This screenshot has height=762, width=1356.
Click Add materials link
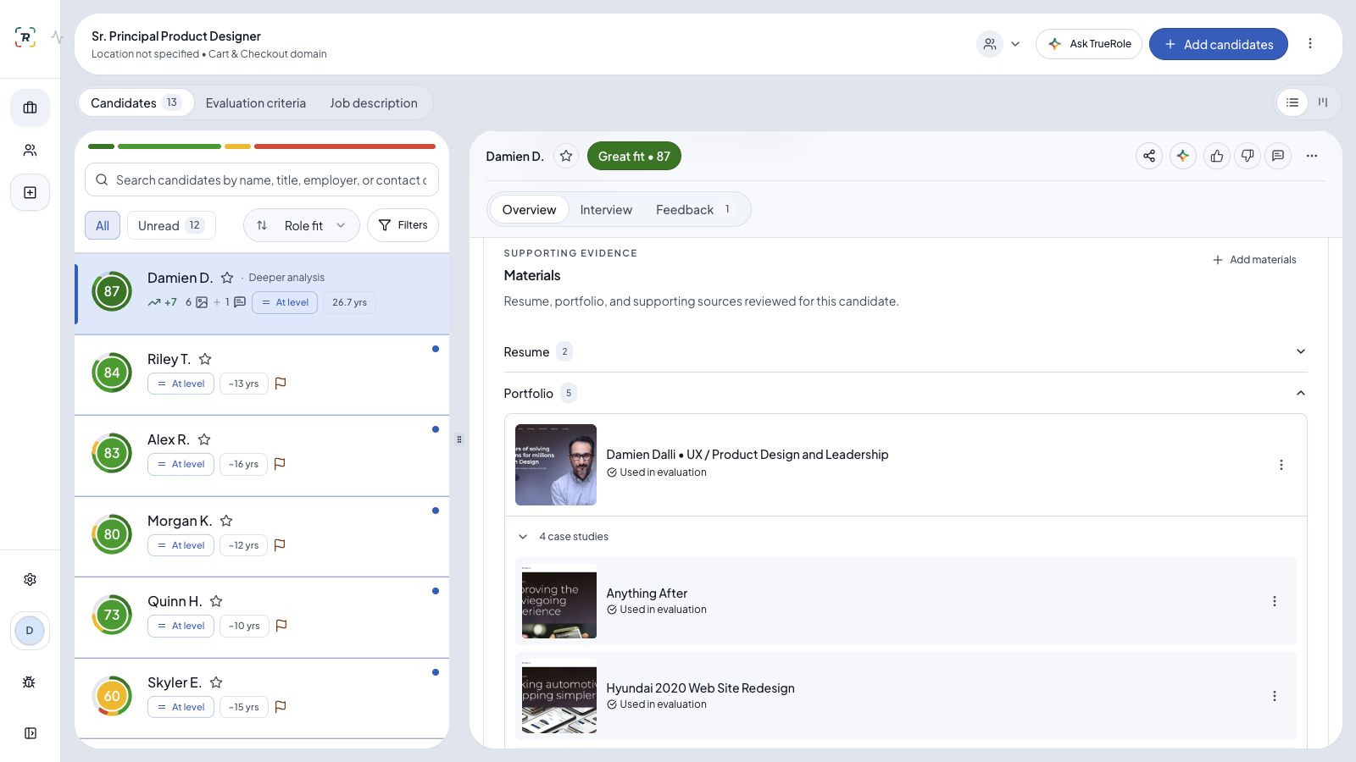1254,260
